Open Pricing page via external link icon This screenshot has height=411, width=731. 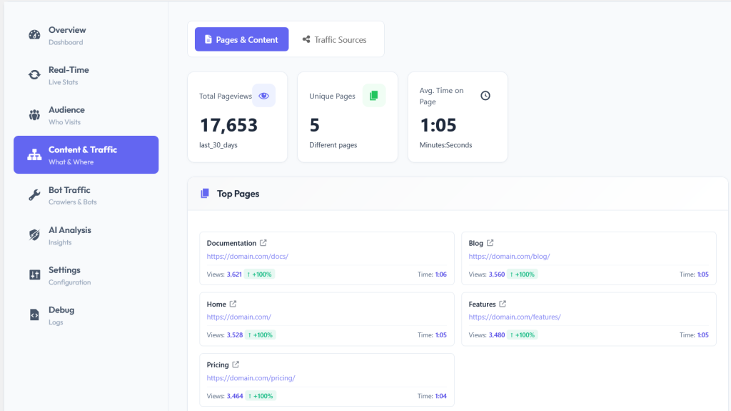[x=236, y=365]
